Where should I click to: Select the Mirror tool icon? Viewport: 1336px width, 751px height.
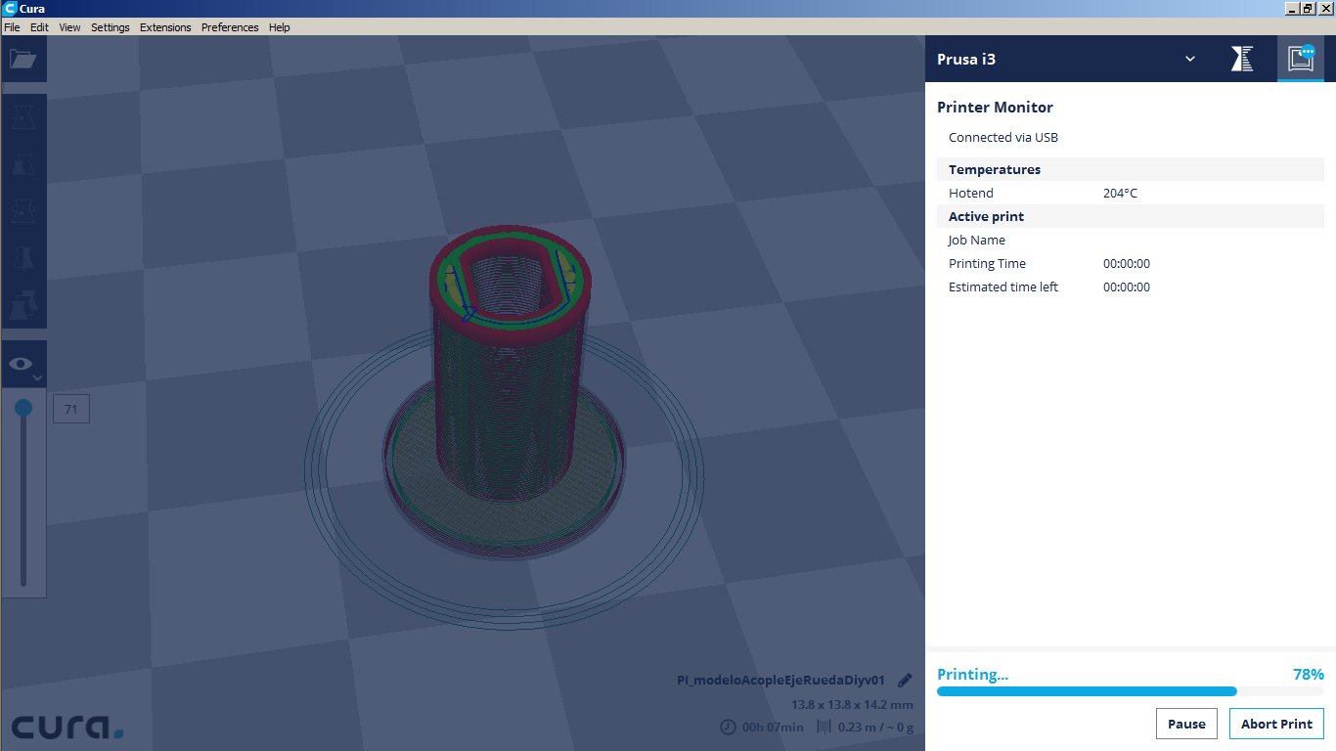click(x=23, y=258)
